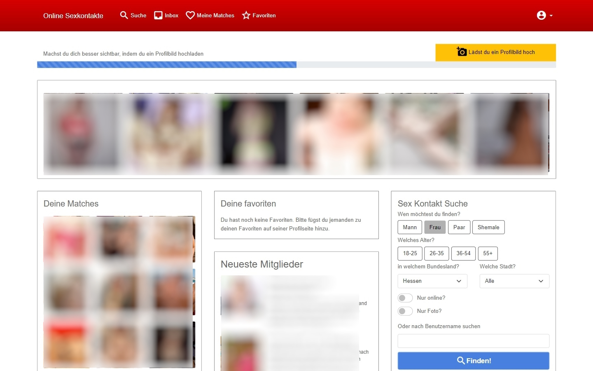The image size is (593, 371).
Task: Click the Benutzername search input field
Action: (473, 341)
